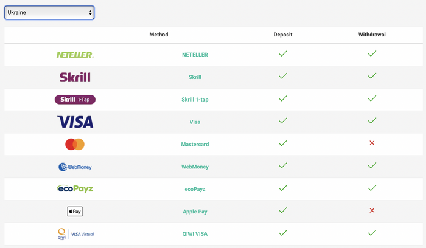Open the Ukraine country dropdown
The height and width of the screenshot is (248, 426).
(49, 13)
